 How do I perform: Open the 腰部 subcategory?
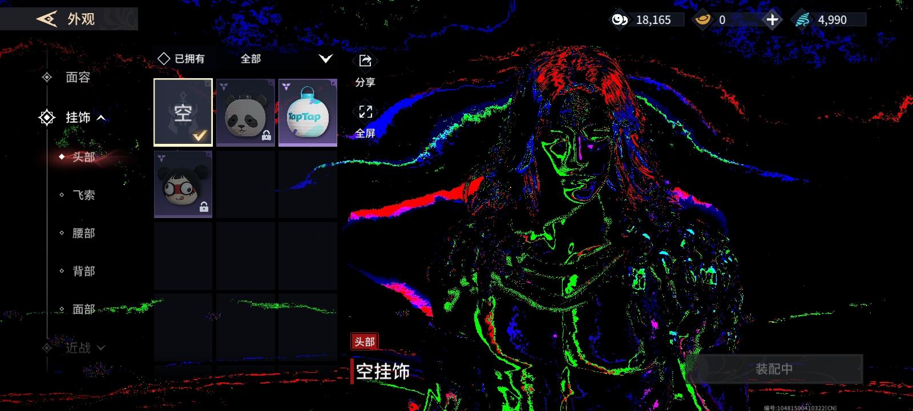[x=83, y=233]
